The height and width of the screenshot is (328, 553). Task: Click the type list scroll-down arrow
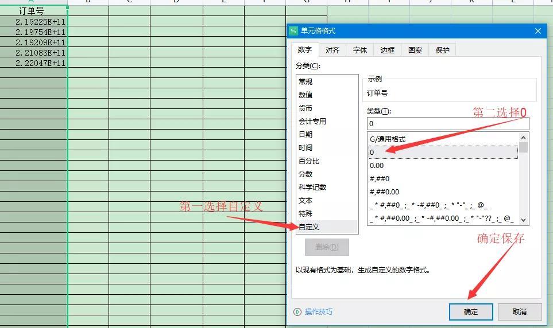coord(523,220)
